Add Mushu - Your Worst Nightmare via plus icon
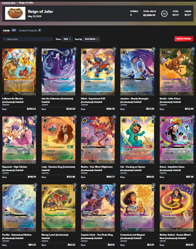This screenshot has width=196, height=249. click(x=114, y=117)
